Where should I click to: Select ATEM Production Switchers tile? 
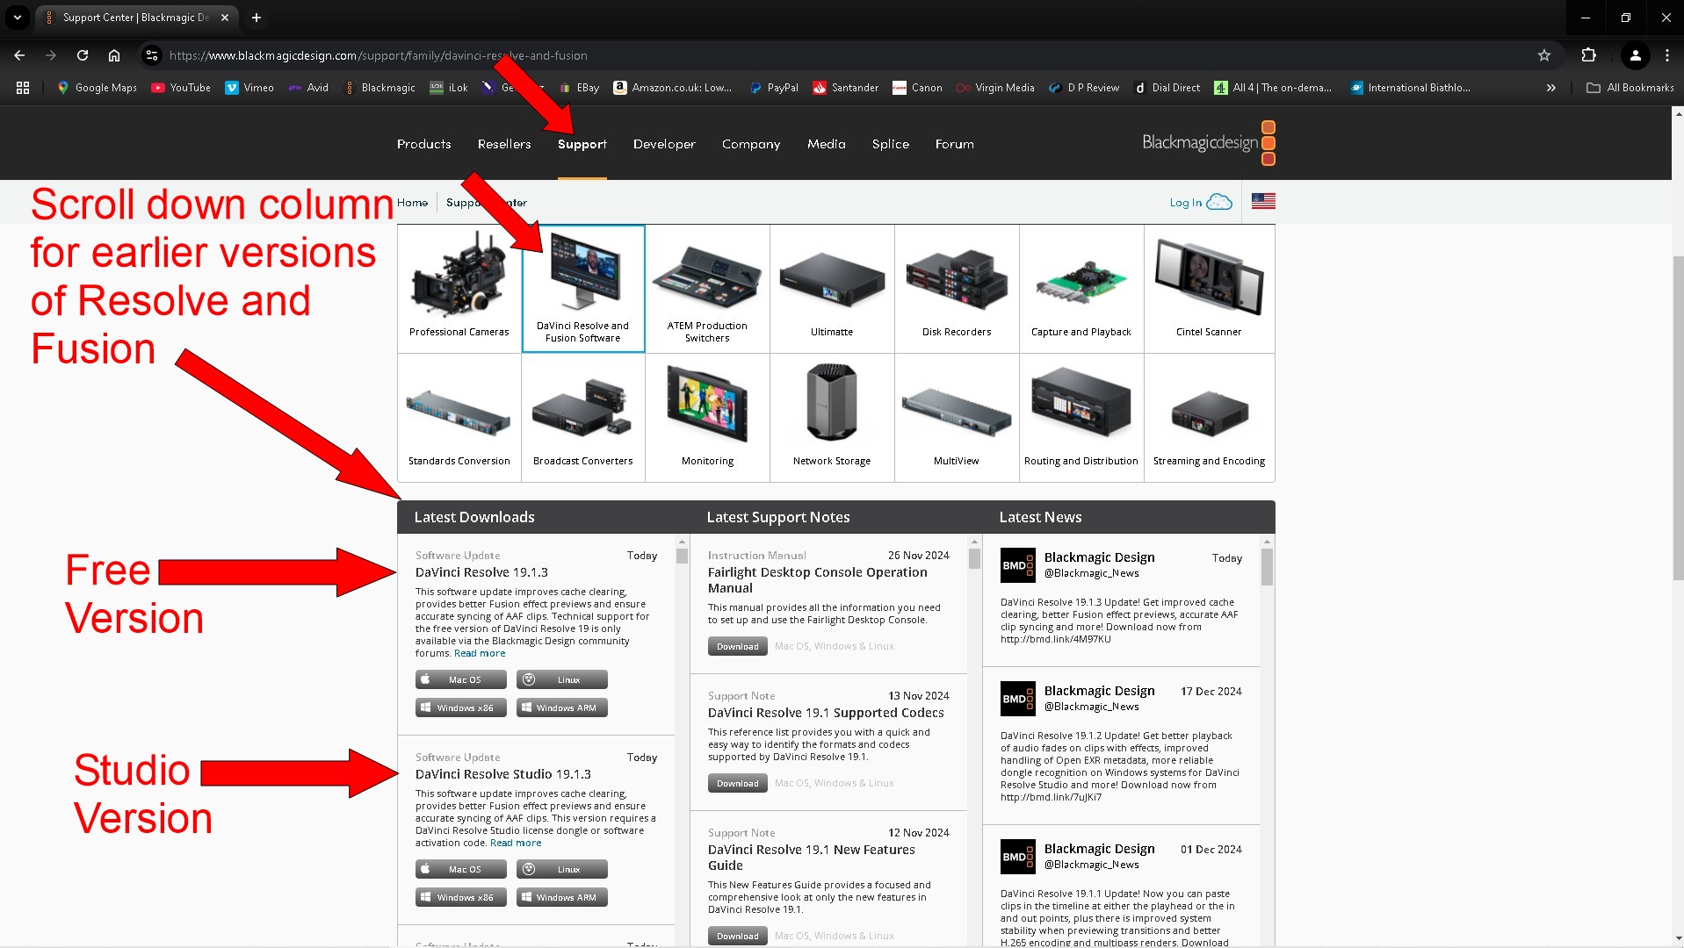(x=707, y=289)
